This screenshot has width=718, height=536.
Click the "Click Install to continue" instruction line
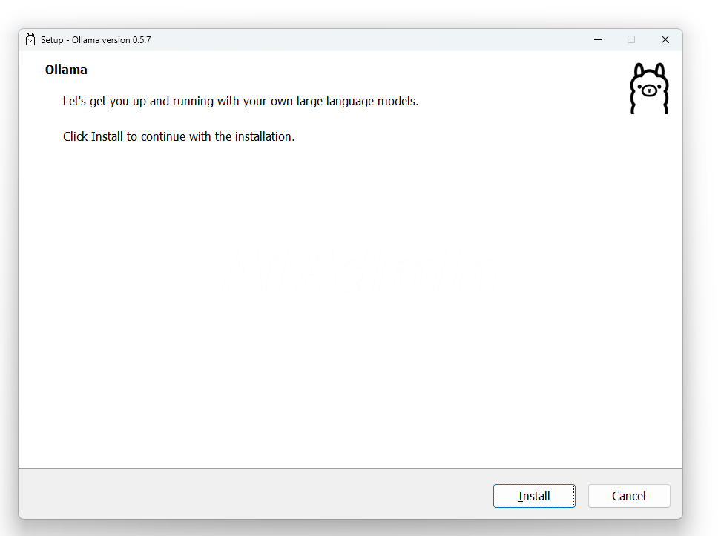pos(179,137)
